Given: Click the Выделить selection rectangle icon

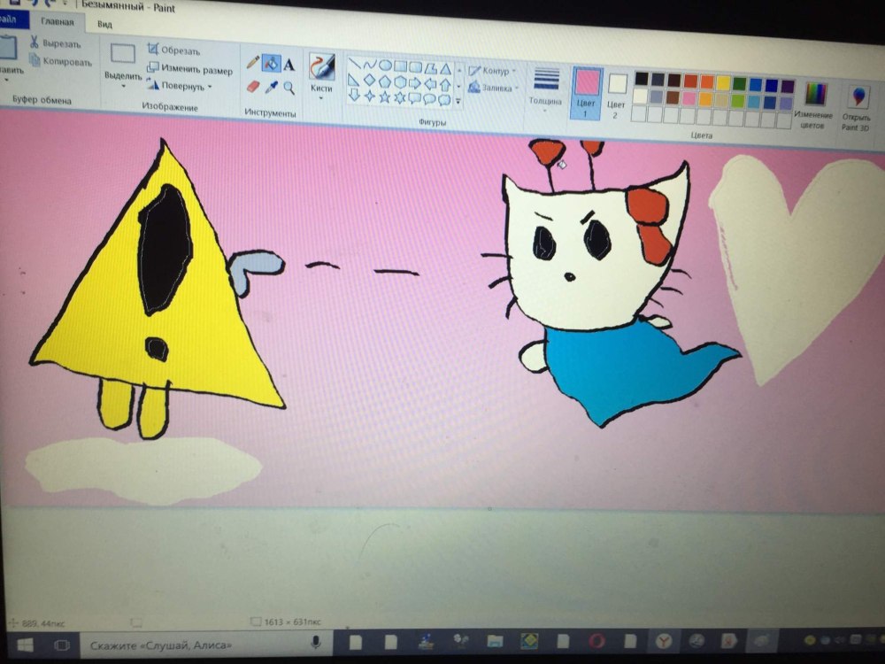Looking at the screenshot, I should [x=122, y=54].
